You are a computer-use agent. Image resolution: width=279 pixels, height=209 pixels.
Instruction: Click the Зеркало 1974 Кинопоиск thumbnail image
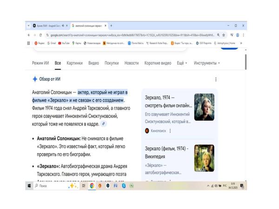coord(204,107)
